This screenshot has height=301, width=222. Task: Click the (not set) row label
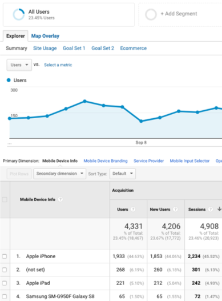(x=35, y=270)
